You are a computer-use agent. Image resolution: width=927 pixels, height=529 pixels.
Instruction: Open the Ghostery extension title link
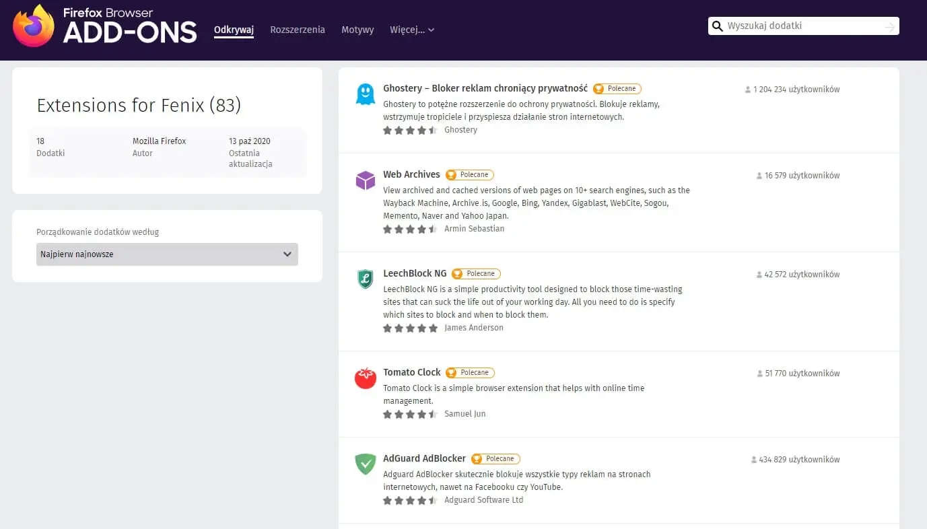pyautogui.click(x=485, y=88)
